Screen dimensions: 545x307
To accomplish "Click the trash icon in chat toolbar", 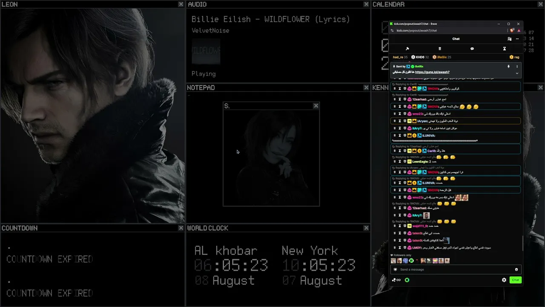I will [440, 49].
